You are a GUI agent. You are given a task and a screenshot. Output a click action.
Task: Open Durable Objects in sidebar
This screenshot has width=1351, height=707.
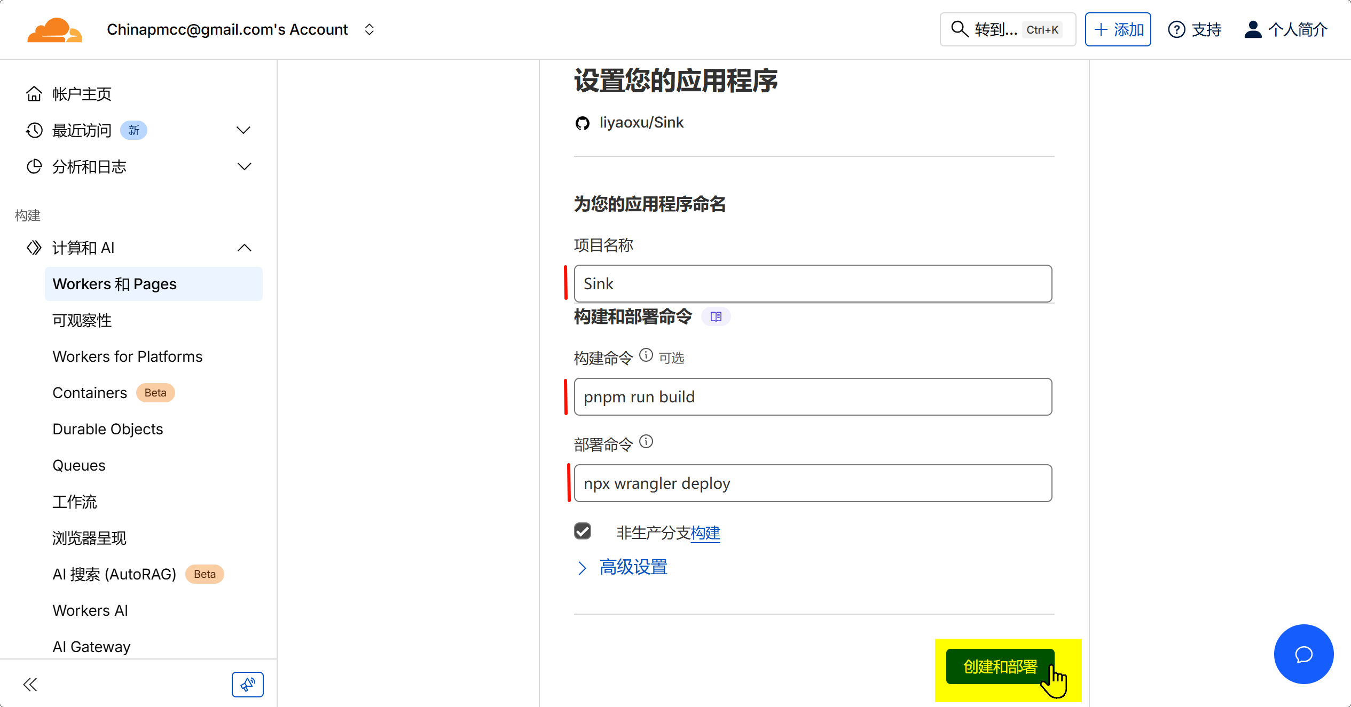[x=107, y=429]
